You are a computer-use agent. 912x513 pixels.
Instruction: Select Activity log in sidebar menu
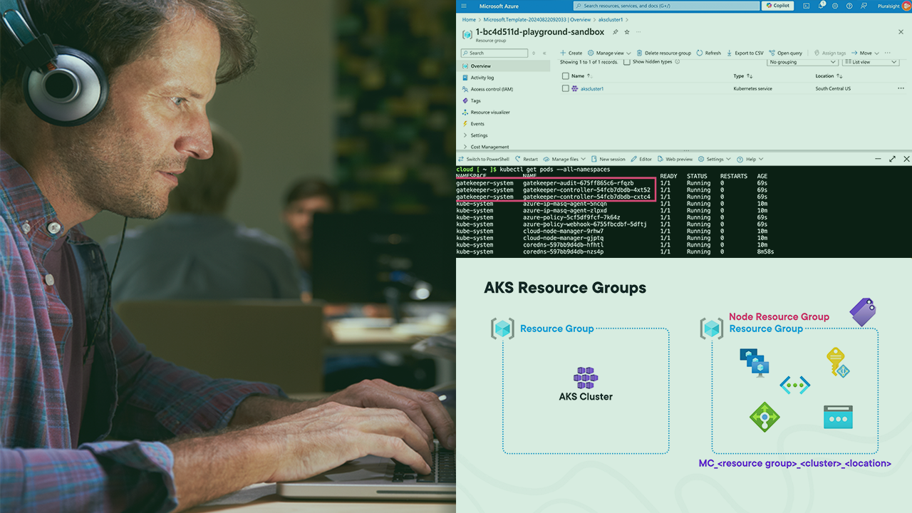click(x=482, y=78)
